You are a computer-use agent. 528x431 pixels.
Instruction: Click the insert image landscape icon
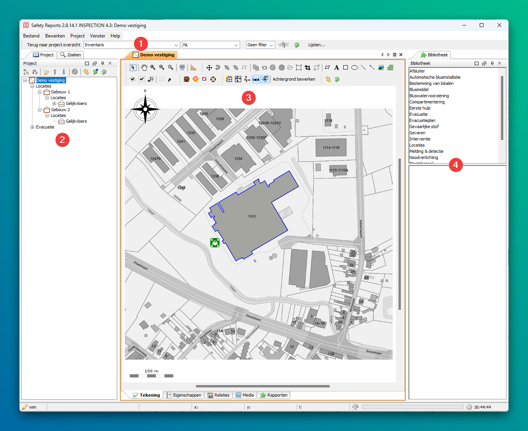[381, 68]
